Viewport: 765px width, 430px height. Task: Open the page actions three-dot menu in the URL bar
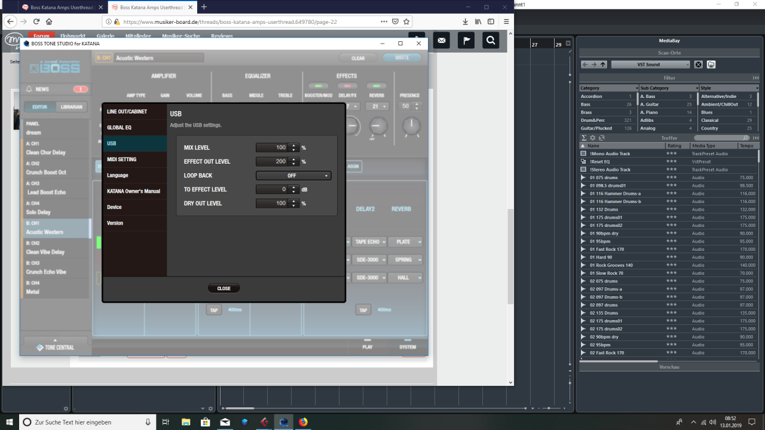(384, 21)
